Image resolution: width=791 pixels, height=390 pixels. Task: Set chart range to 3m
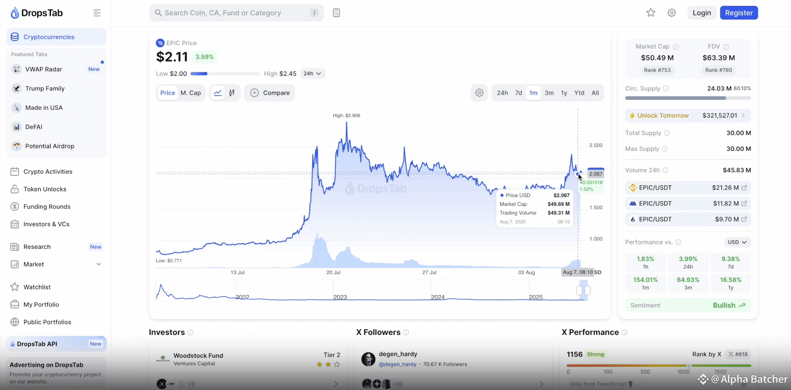(x=549, y=93)
